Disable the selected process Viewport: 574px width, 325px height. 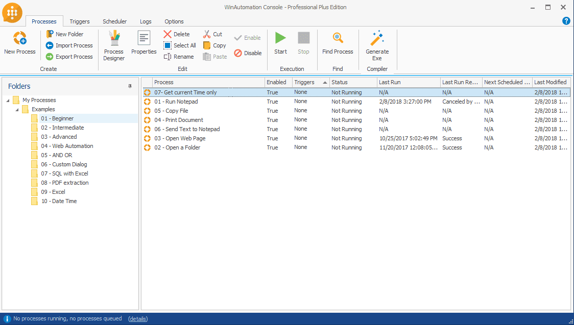coord(248,53)
